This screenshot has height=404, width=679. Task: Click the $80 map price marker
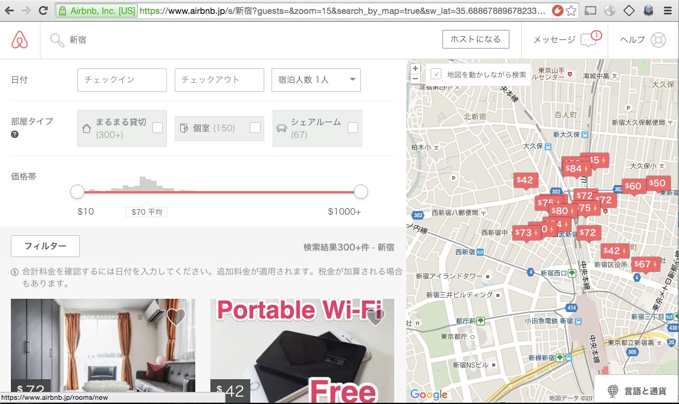[562, 211]
